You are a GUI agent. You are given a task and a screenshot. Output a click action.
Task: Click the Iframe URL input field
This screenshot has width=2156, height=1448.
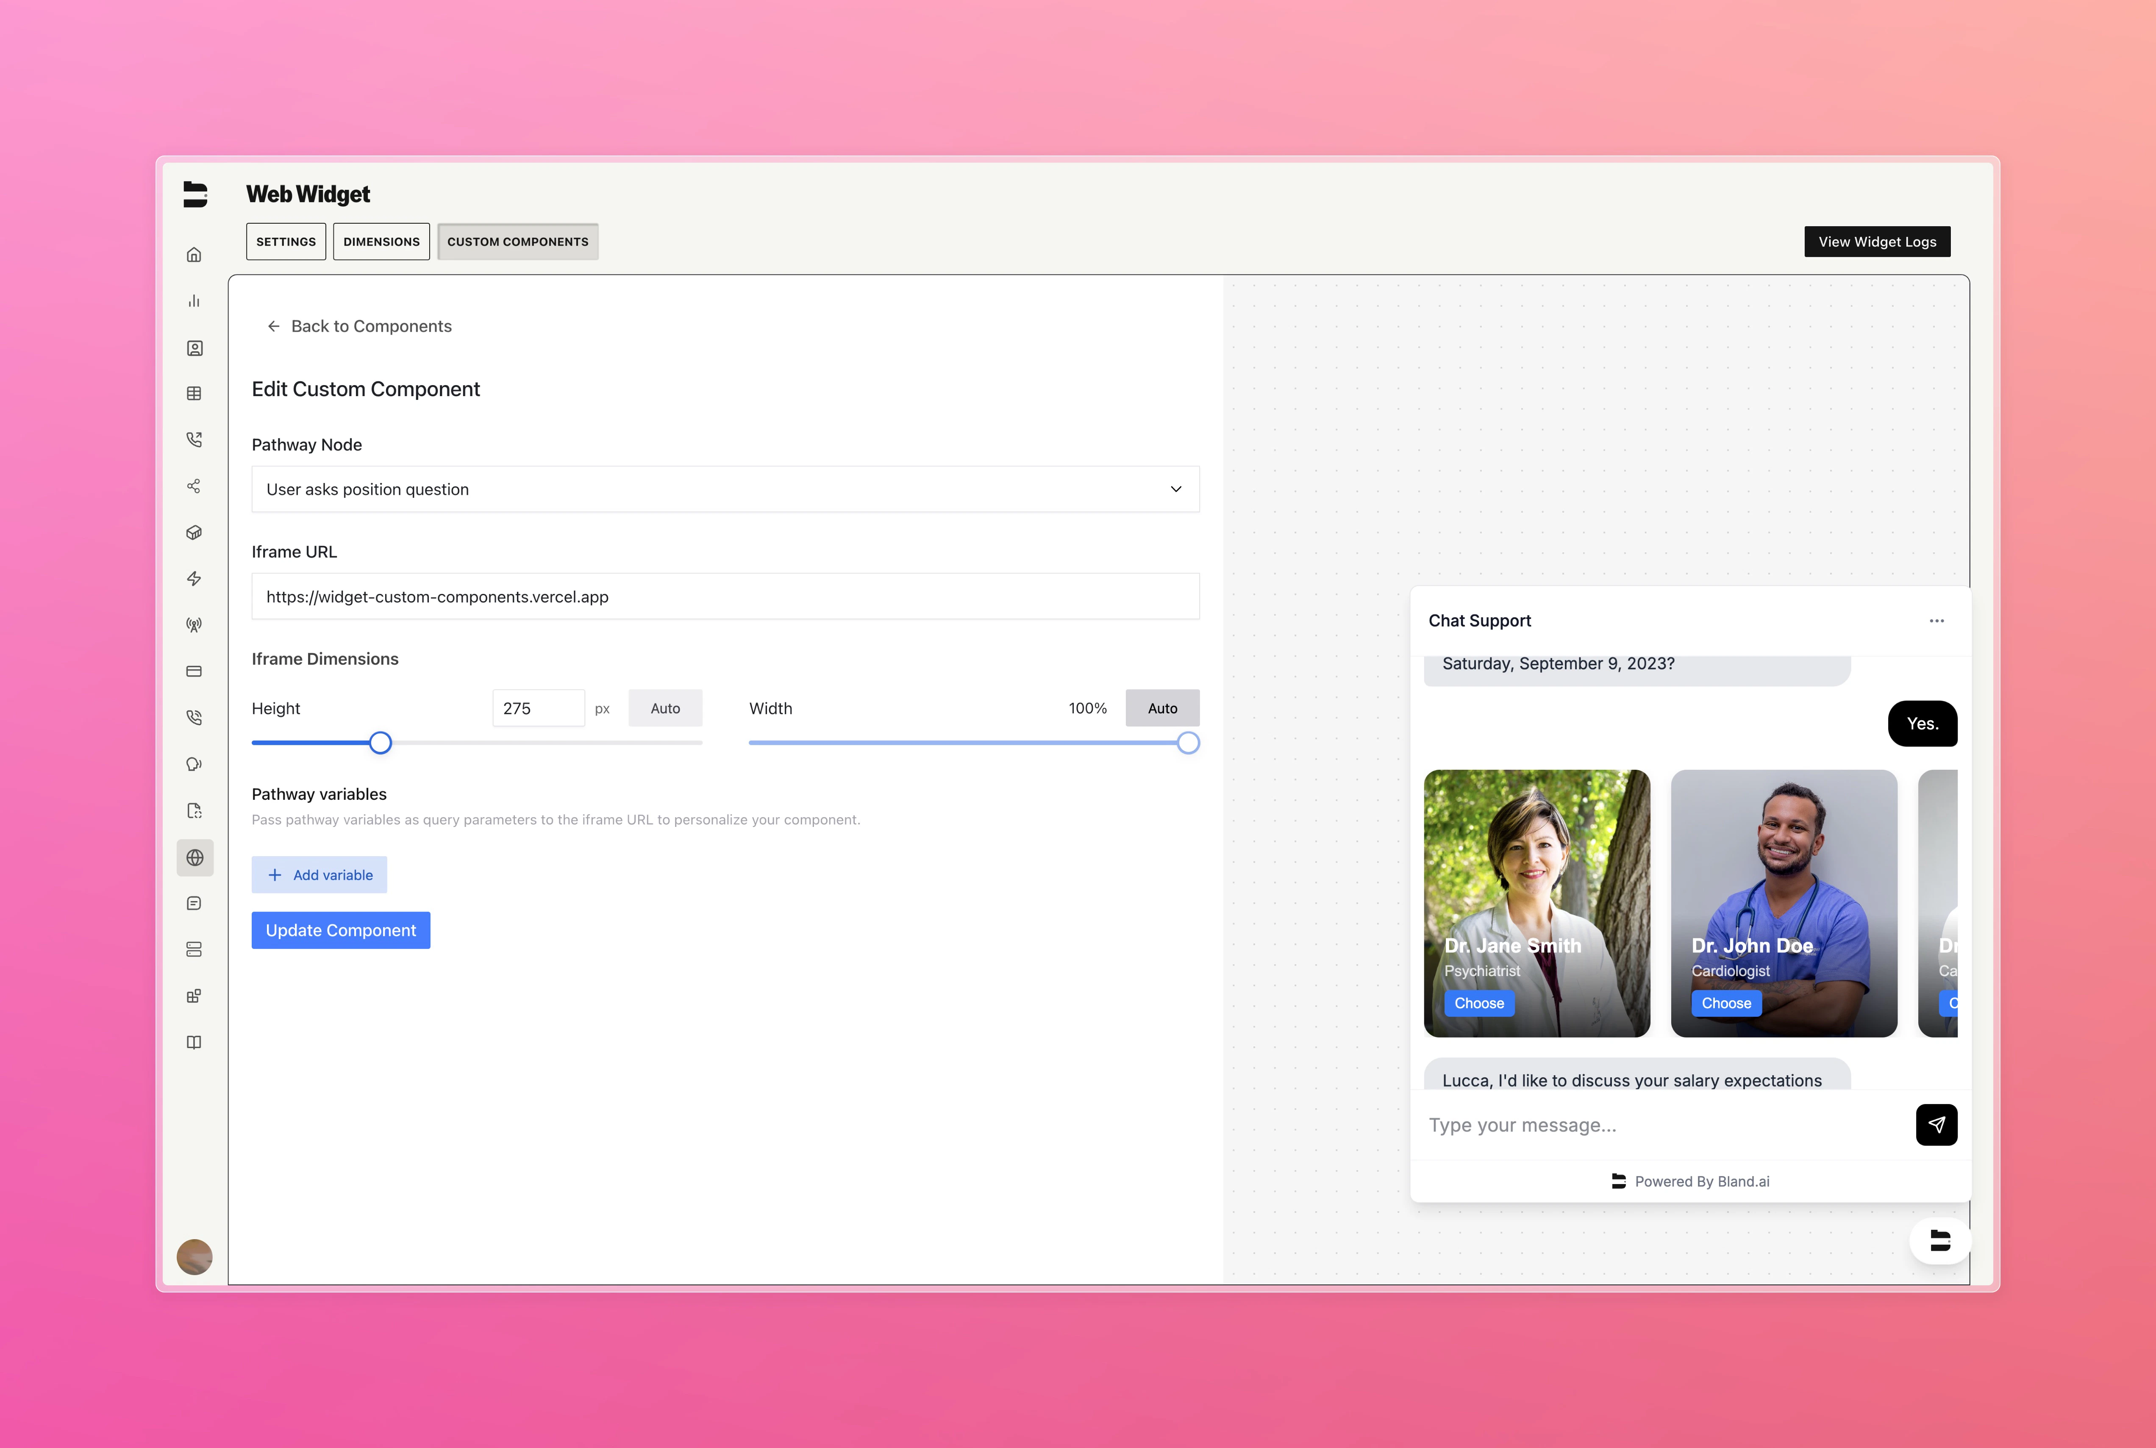[x=725, y=596]
